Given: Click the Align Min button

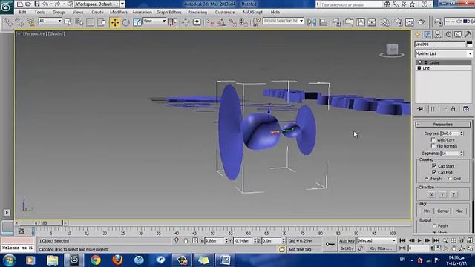Looking at the screenshot, I should click(x=427, y=211).
